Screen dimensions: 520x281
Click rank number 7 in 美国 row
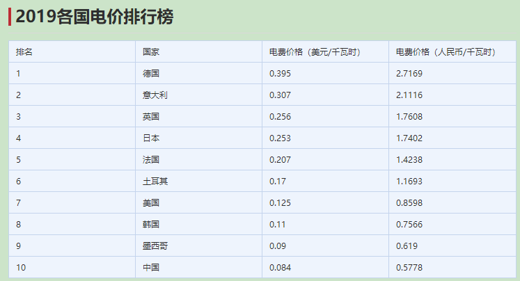coord(18,203)
